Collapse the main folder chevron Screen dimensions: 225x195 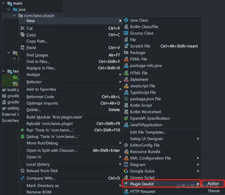(3, 3)
